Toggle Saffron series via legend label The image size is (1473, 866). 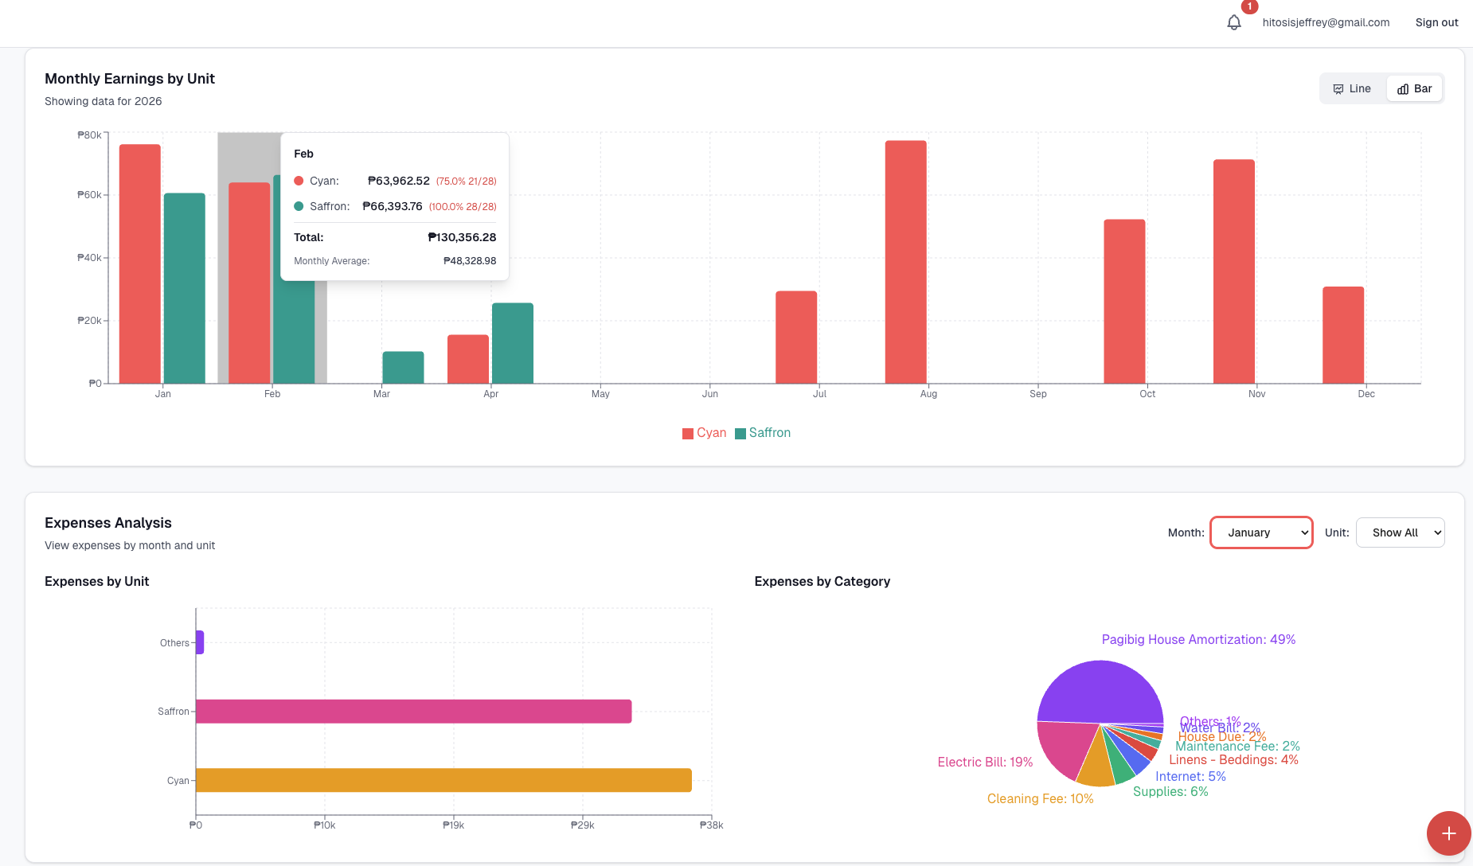[769, 433]
